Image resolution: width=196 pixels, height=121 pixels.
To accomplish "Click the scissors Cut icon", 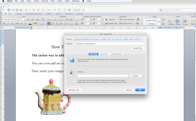I will click(x=26, y=10).
